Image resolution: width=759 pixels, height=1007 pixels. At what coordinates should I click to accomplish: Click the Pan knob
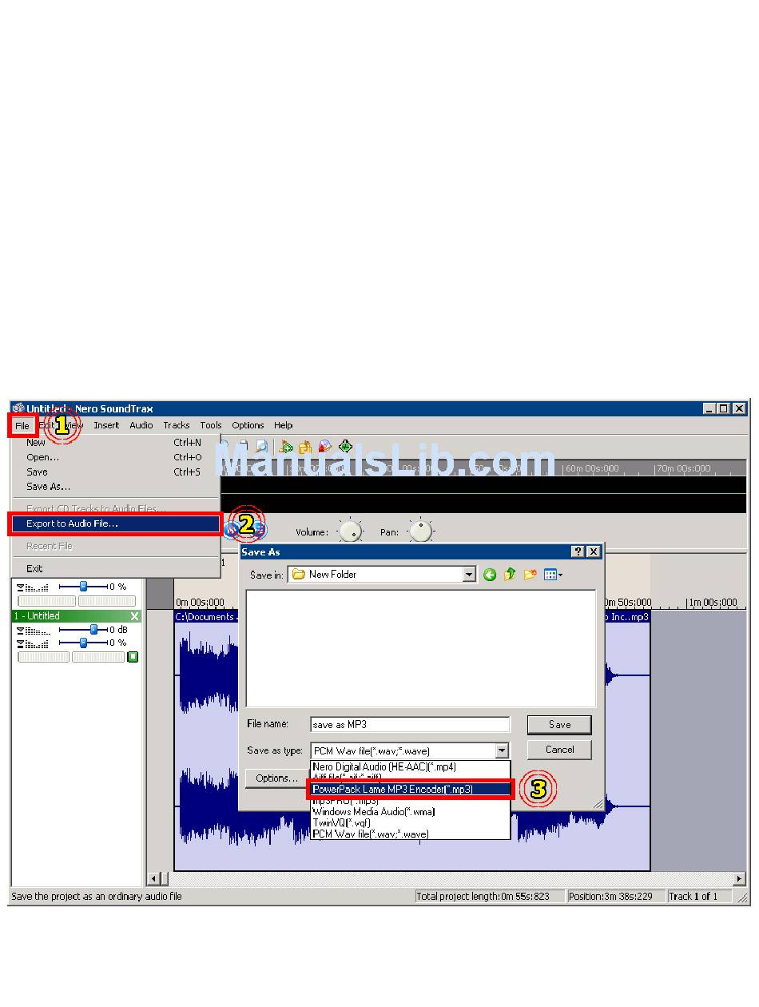coord(421,531)
